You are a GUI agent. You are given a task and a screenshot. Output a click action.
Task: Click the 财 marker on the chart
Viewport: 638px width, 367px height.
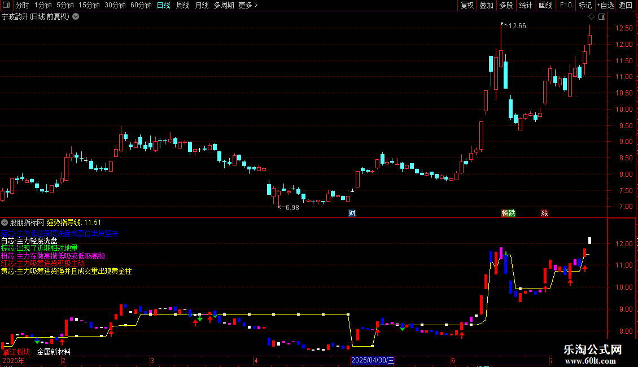(x=352, y=213)
